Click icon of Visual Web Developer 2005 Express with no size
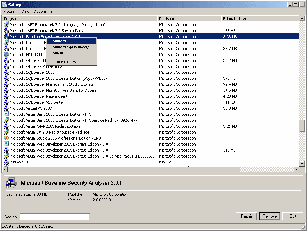Viewport: 307px width, 231px height. click(6, 144)
